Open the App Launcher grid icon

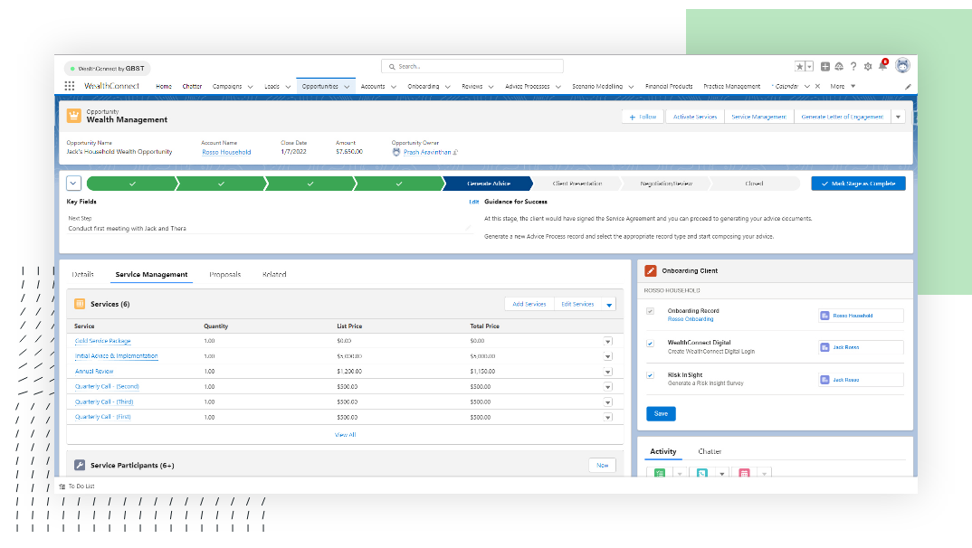click(70, 86)
